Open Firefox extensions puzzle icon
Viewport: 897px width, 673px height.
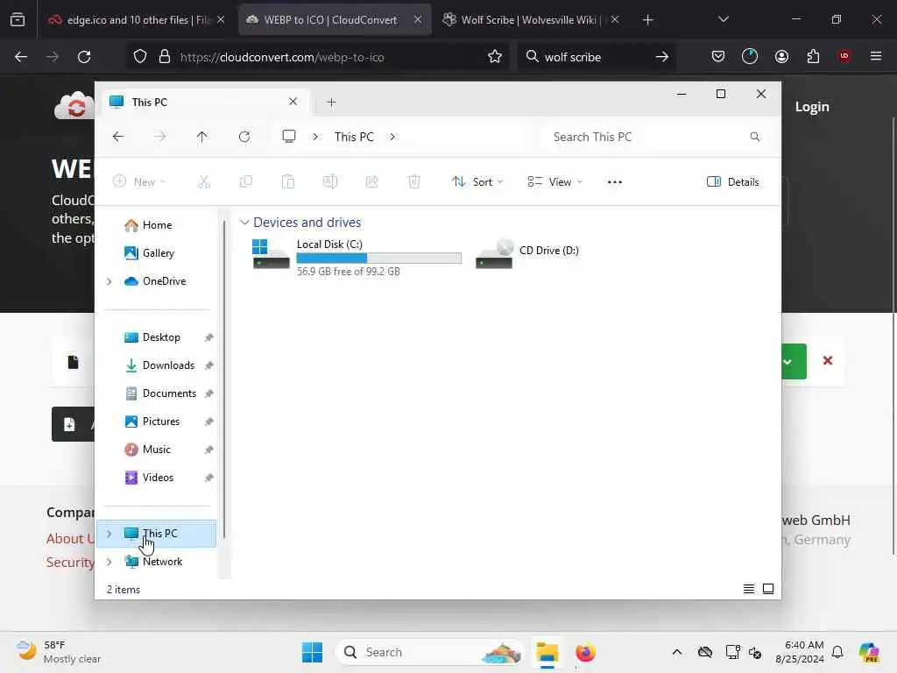click(813, 57)
